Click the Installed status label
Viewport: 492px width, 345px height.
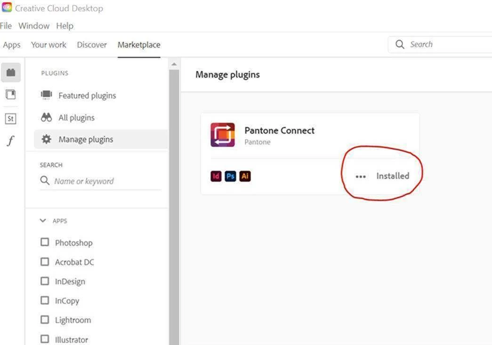[x=393, y=176]
